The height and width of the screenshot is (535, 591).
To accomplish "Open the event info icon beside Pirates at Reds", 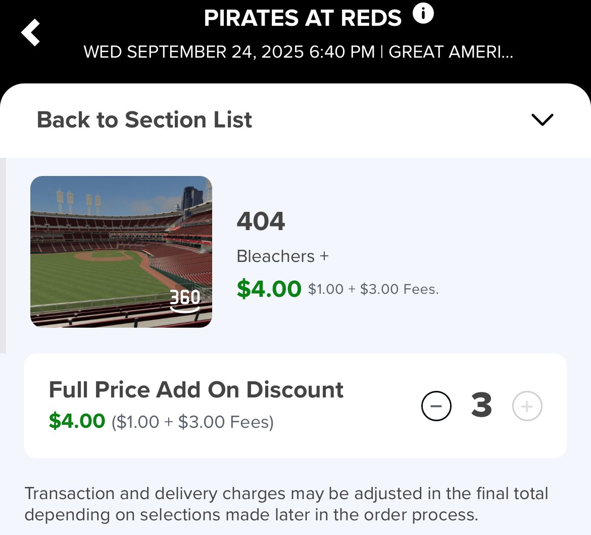I will coord(423,14).
